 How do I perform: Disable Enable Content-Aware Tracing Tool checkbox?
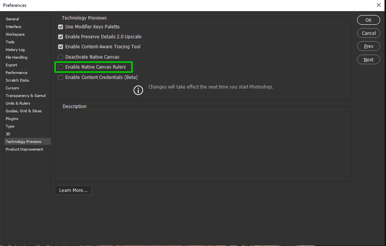(60, 47)
